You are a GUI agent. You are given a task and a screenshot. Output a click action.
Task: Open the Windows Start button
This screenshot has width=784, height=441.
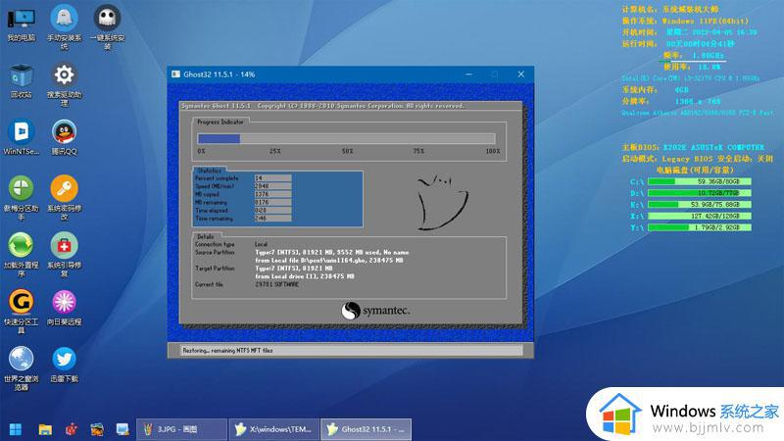16,429
